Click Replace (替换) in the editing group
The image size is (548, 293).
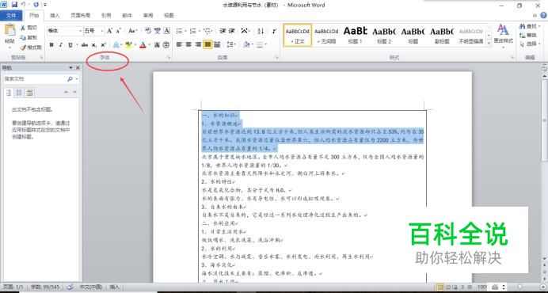[x=528, y=36]
